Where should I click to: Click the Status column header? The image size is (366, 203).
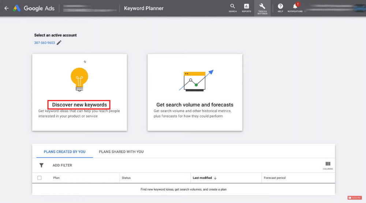coord(126,178)
